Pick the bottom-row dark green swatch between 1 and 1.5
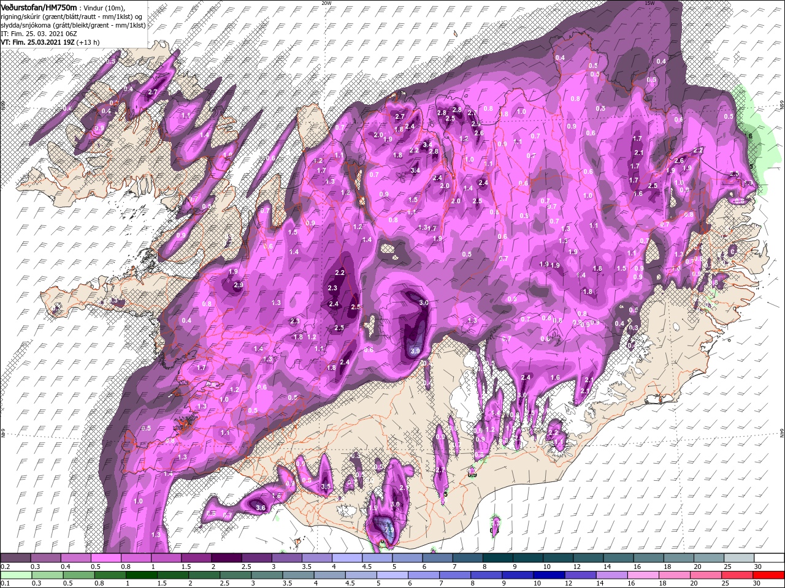785x588 pixels. coord(141,575)
